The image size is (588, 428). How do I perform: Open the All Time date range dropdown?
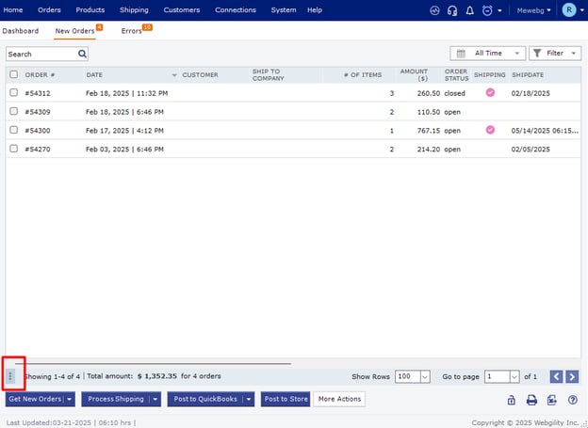coord(486,54)
